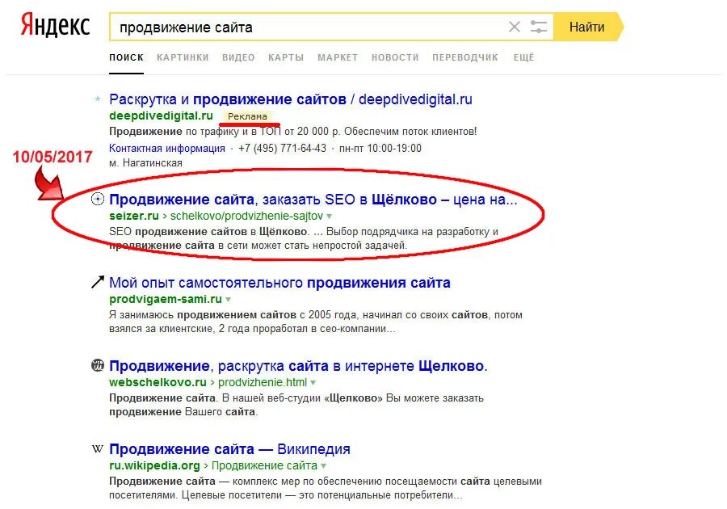Click the seizer.ru domain link
This screenshot has width=727, height=509.
coord(134,216)
